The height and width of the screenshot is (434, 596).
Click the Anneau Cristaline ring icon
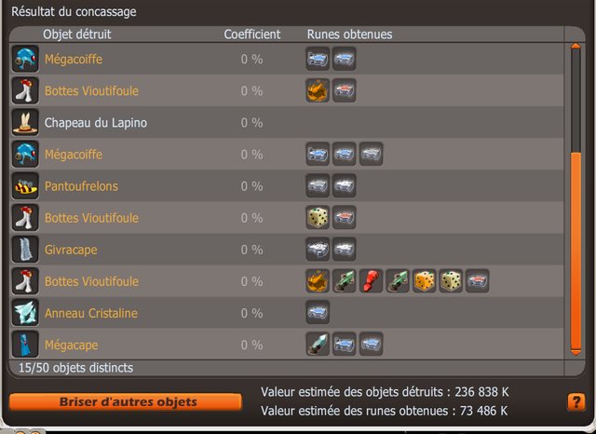(25, 313)
